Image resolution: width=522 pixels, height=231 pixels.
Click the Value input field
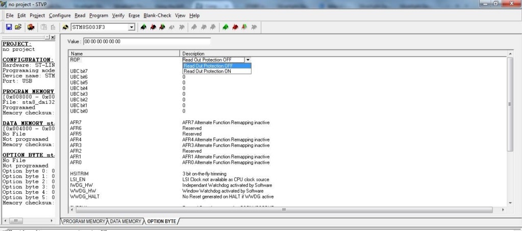pyautogui.click(x=147, y=42)
